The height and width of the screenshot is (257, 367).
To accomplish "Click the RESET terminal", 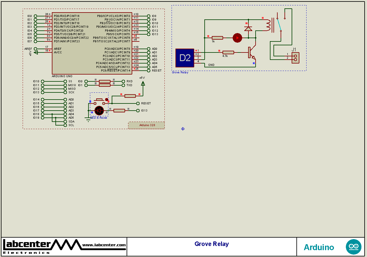I will pos(139,103).
